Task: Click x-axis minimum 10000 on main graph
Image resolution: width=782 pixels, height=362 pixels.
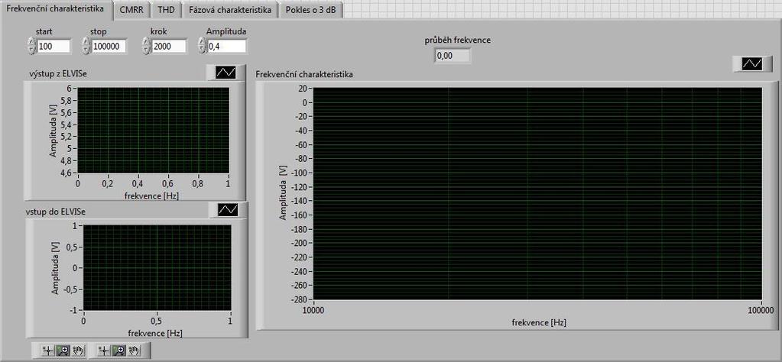Action: [313, 311]
